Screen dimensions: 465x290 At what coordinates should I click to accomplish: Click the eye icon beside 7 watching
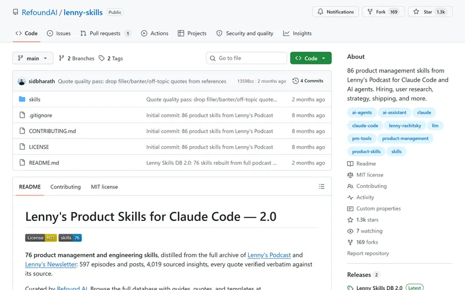coord(350,231)
